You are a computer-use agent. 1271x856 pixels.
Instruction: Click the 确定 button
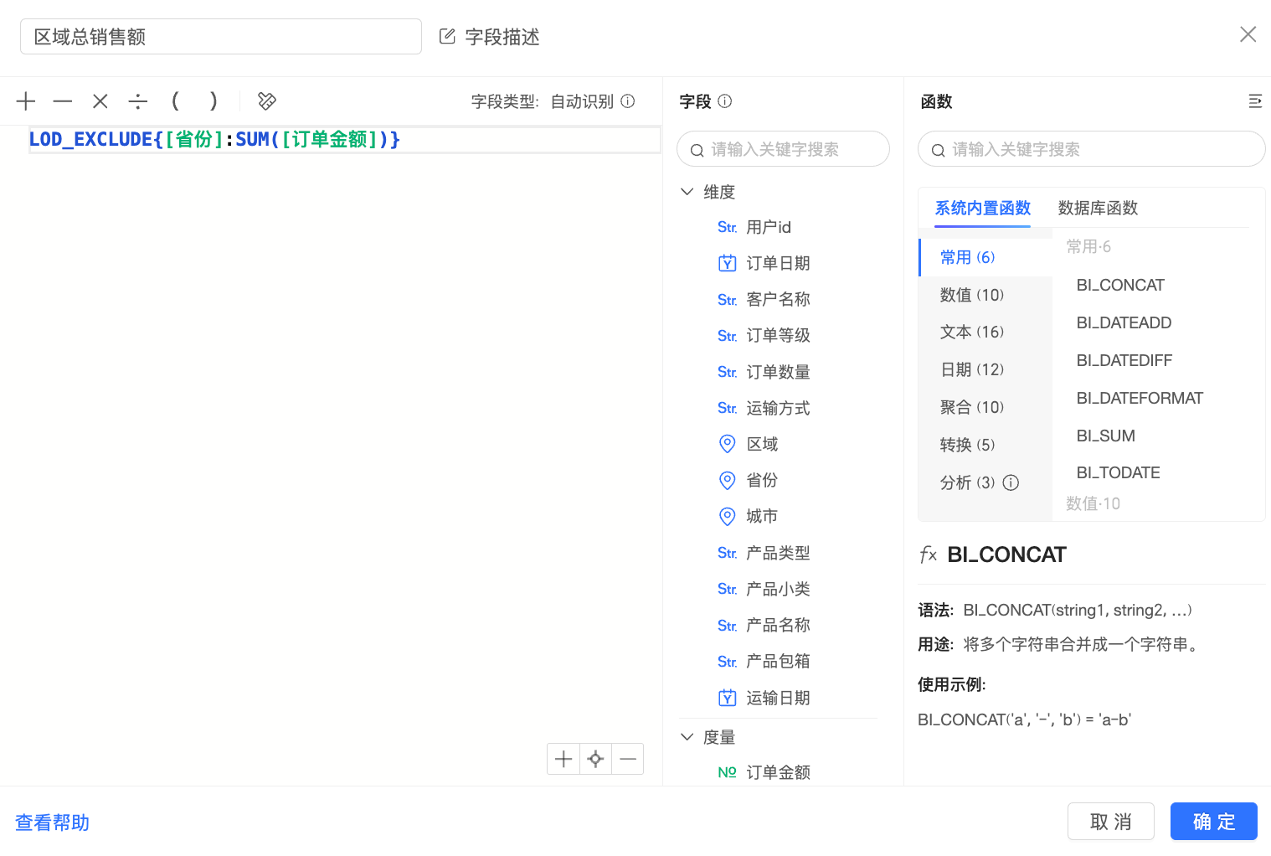click(1213, 821)
